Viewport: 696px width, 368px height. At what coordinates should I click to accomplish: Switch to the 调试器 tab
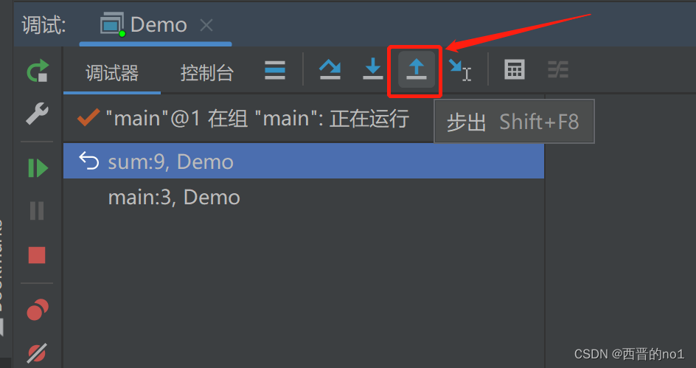click(112, 73)
